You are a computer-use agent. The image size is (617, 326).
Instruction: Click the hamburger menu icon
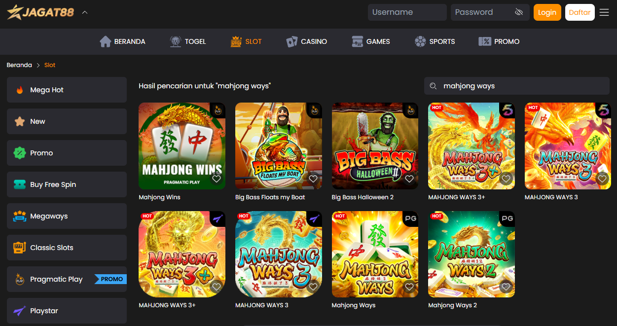[604, 12]
